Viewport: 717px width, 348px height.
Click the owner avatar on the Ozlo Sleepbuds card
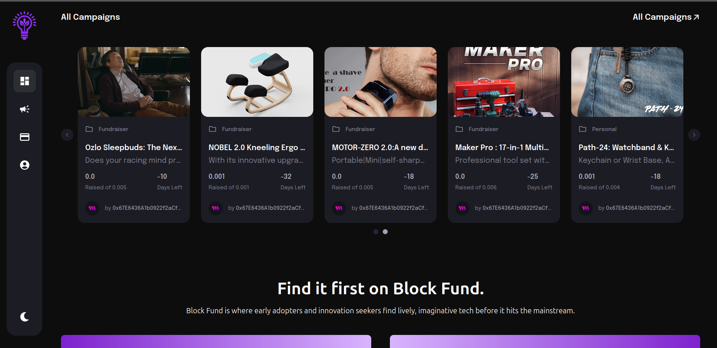(92, 208)
